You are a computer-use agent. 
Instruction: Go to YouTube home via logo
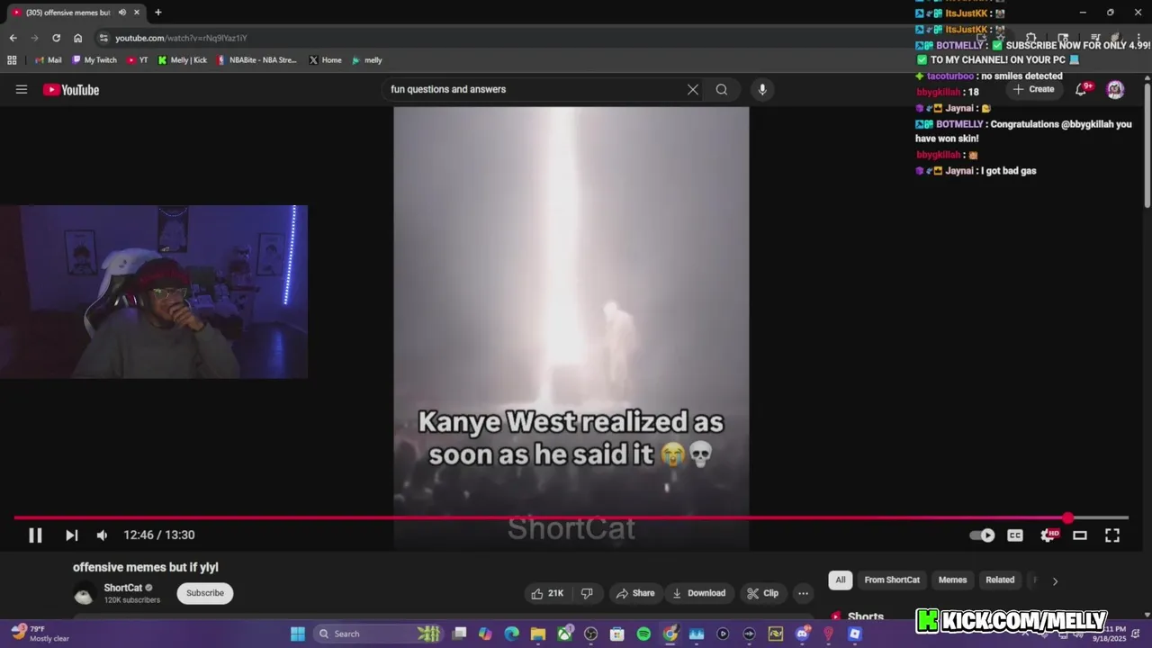click(x=71, y=89)
